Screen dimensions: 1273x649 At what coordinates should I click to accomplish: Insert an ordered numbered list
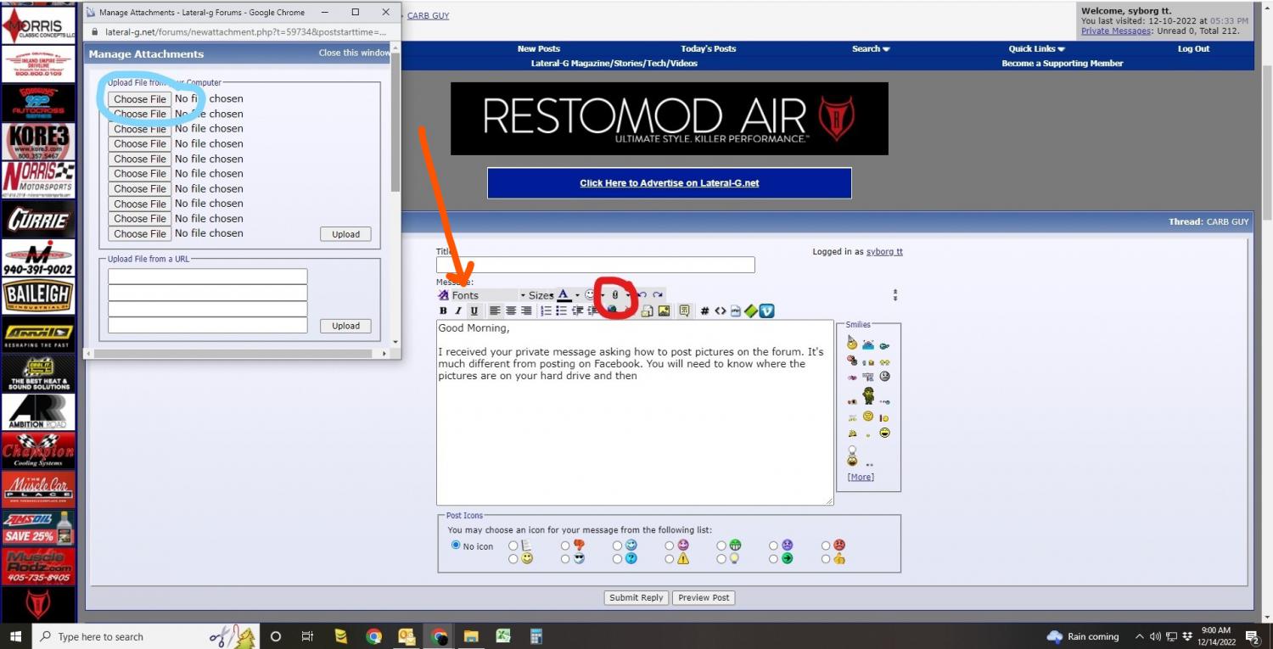547,311
